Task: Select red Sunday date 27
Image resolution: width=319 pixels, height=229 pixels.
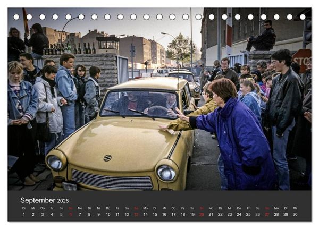Action: point(267,214)
